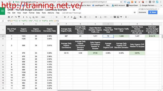Open the Google Partners bookmark
The height and width of the screenshot is (91, 163).
(148, 5)
